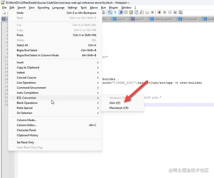Open the Character Panel entry

(55, 130)
